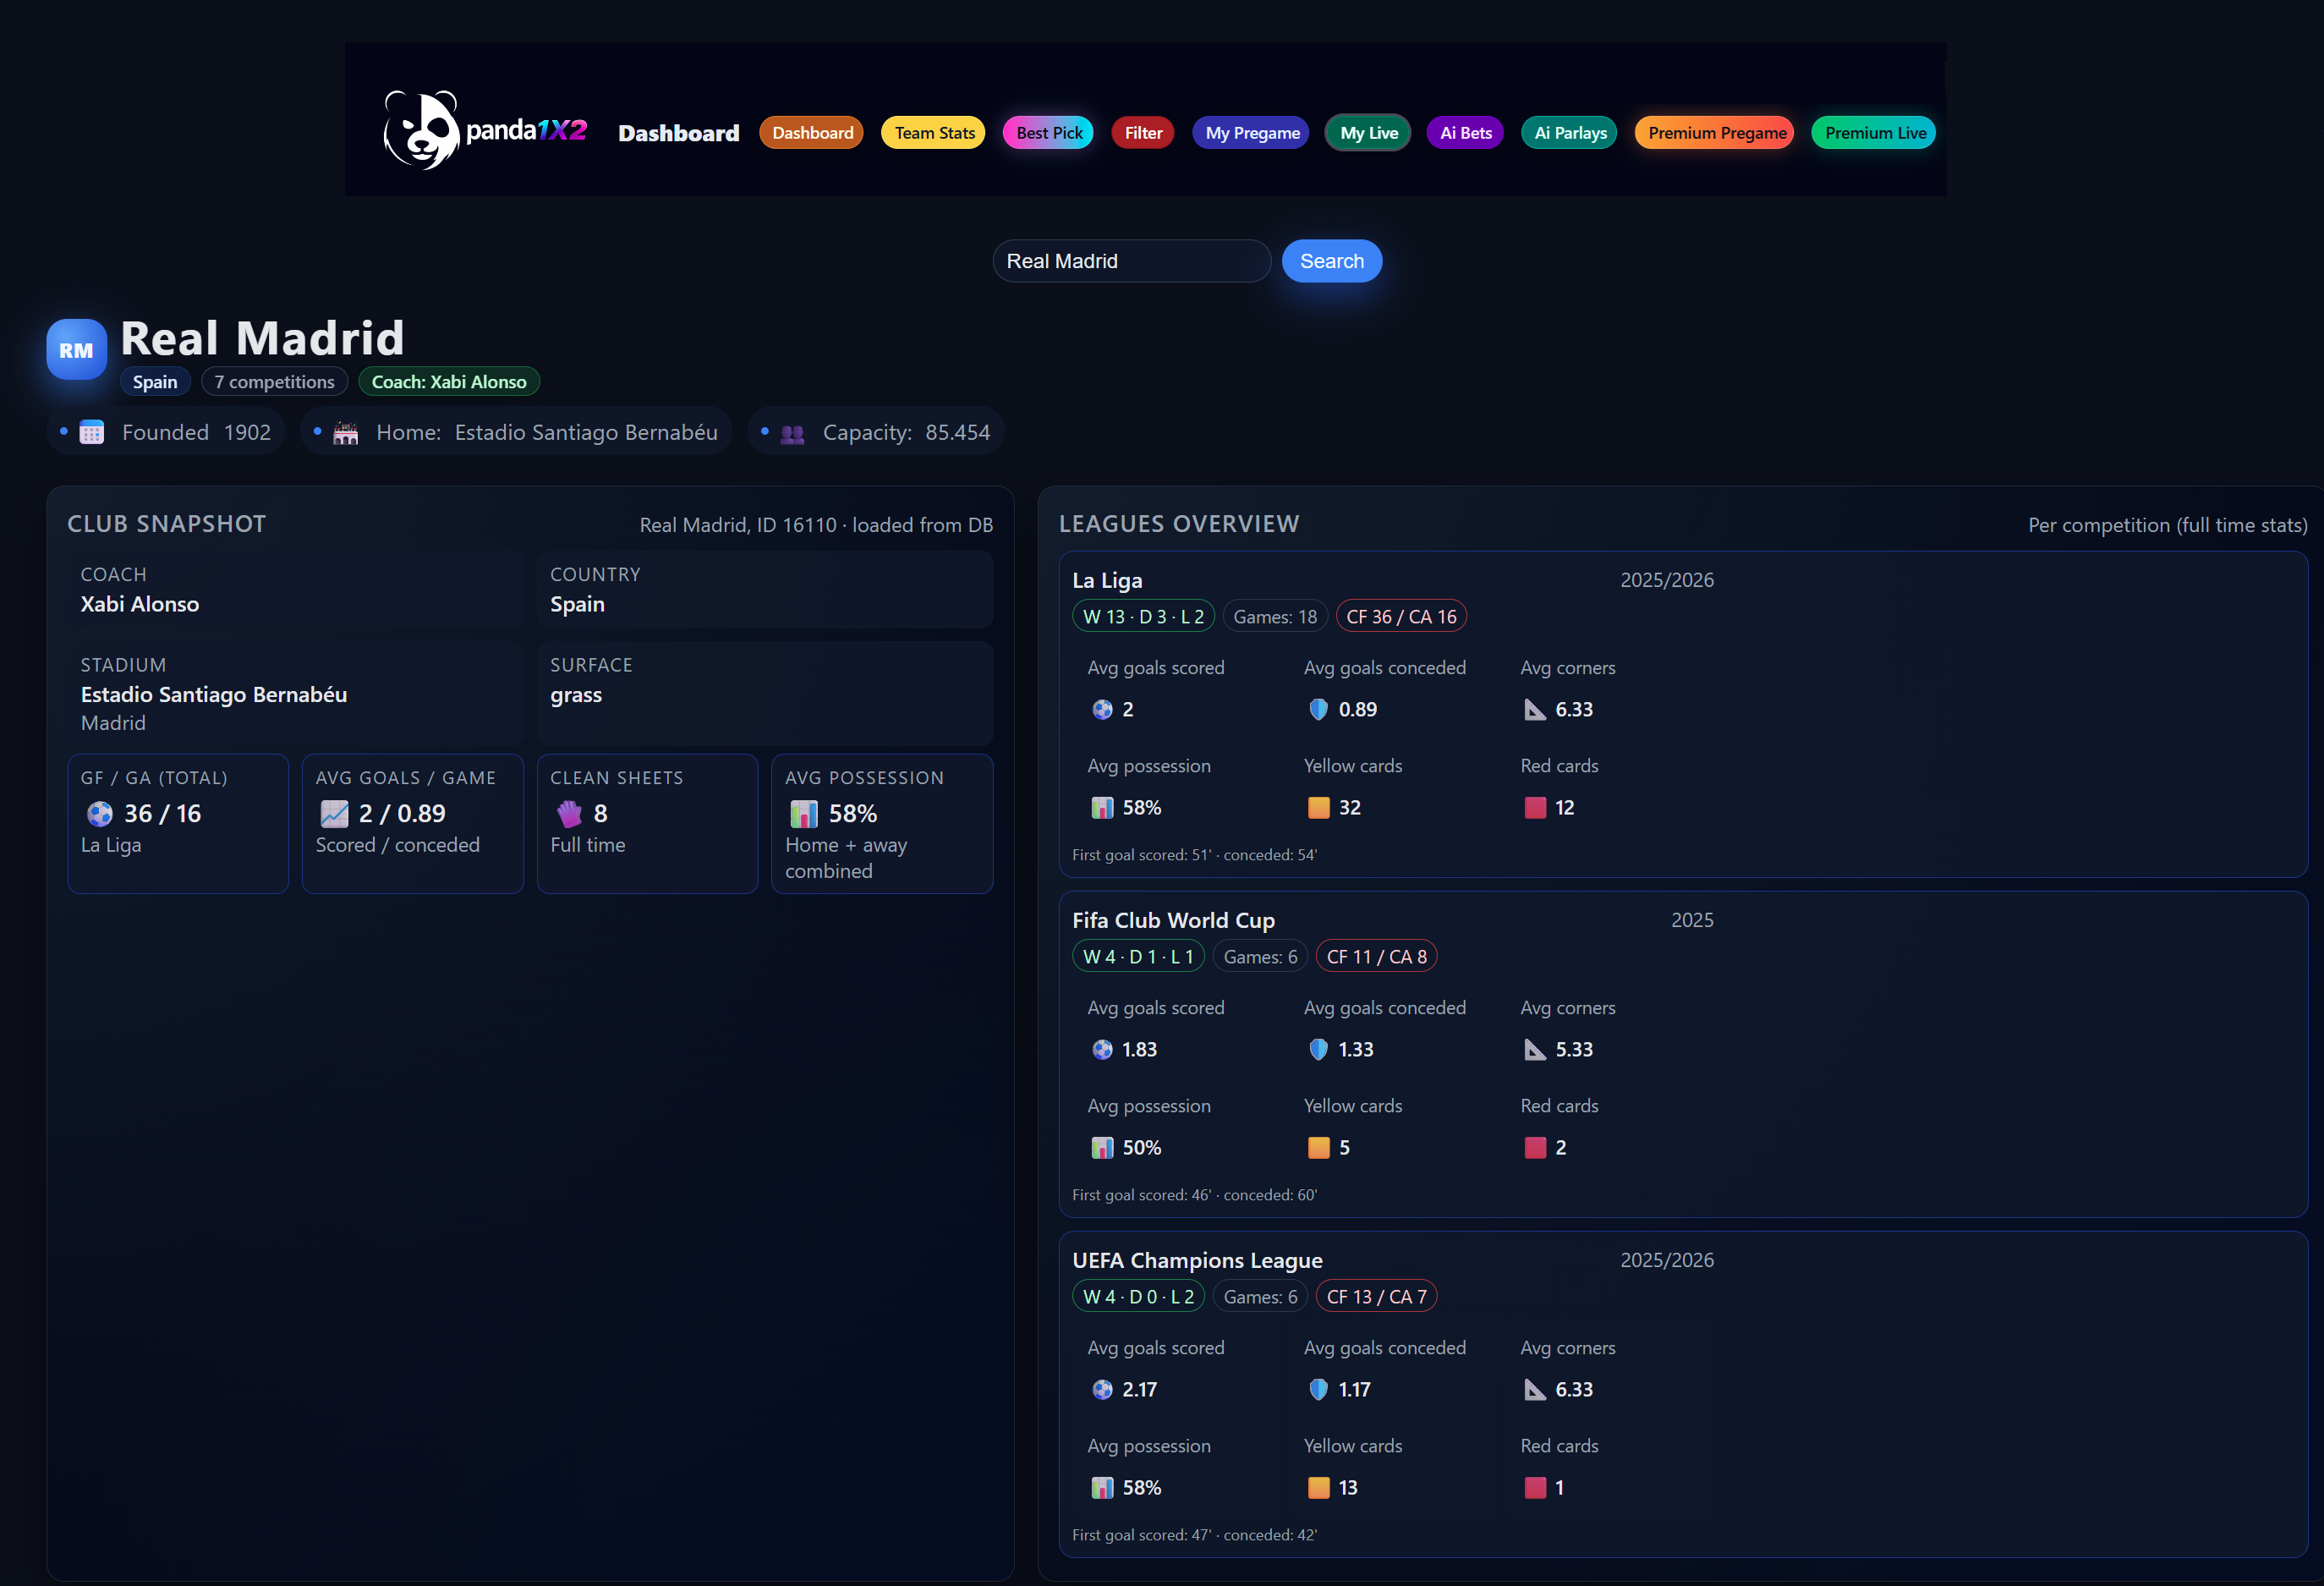Click the UEFA Champions League title
This screenshot has width=2324, height=1586.
tap(1197, 1260)
